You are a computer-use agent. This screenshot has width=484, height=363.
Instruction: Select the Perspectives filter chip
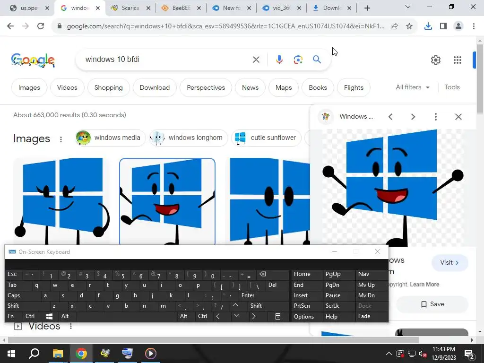[x=206, y=87]
